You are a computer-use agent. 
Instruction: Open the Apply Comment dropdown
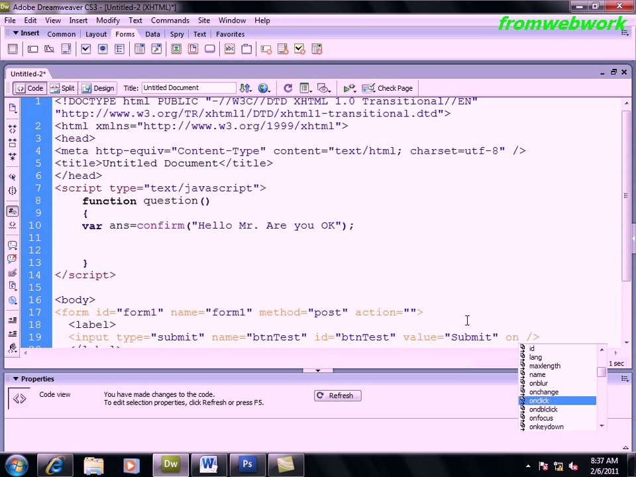coord(12,245)
